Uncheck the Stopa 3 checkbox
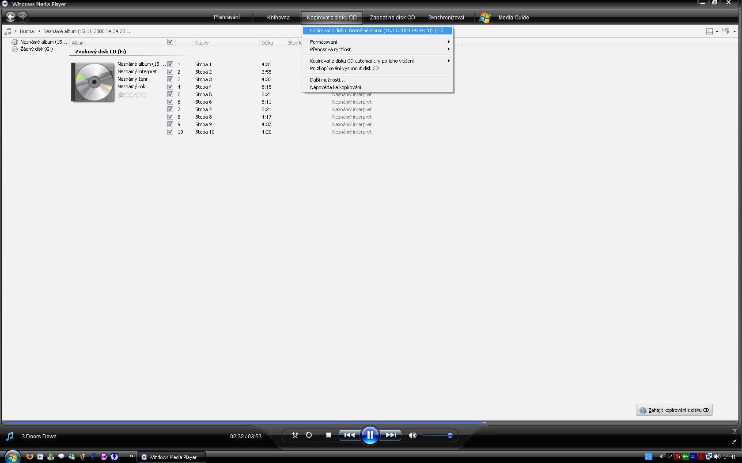This screenshot has height=463, width=742. click(x=170, y=79)
